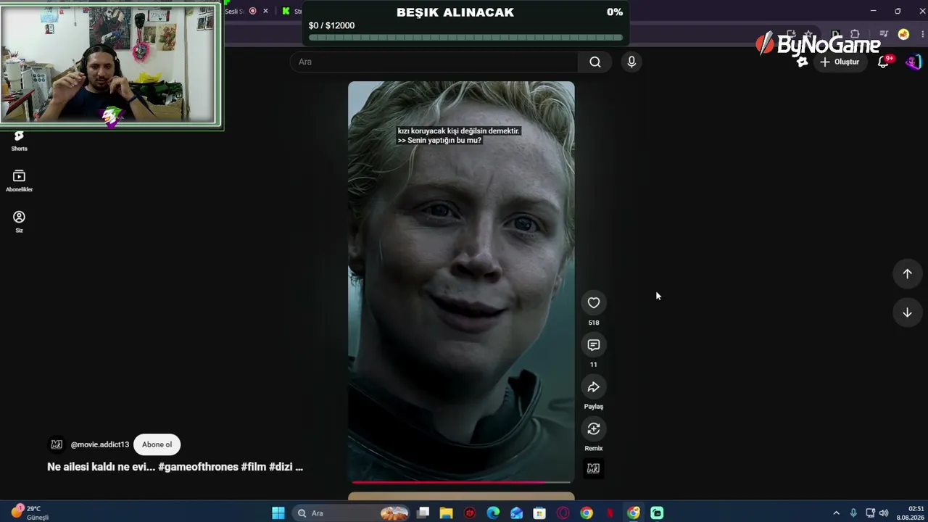The height and width of the screenshot is (522, 928).
Task: Open the Opera browser taskbar icon
Action: [x=563, y=513]
